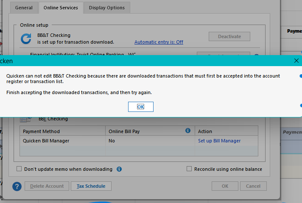
Task: Click the account icon next to BBT Checking
Action: point(25,119)
